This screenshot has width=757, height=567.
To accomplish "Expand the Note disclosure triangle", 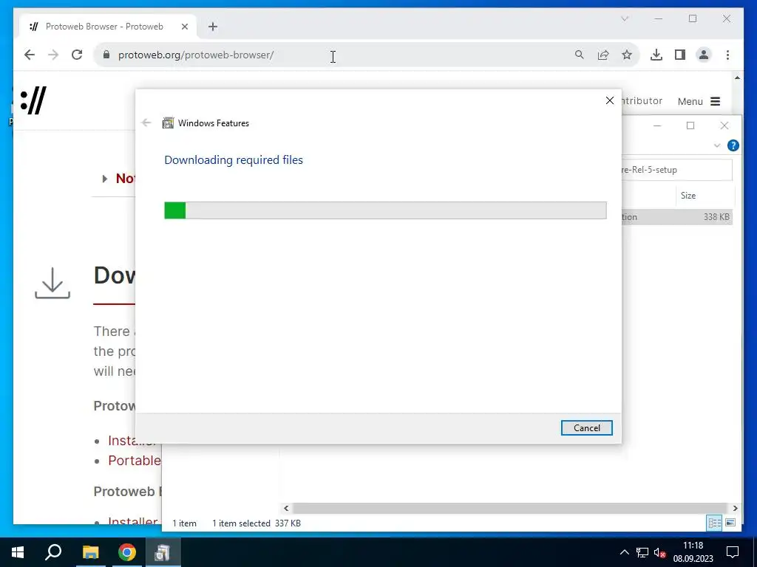I will click(104, 179).
